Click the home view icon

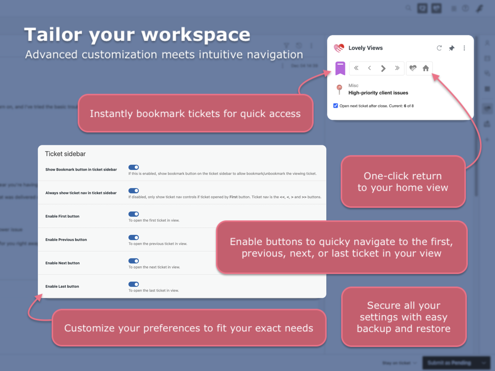(426, 68)
